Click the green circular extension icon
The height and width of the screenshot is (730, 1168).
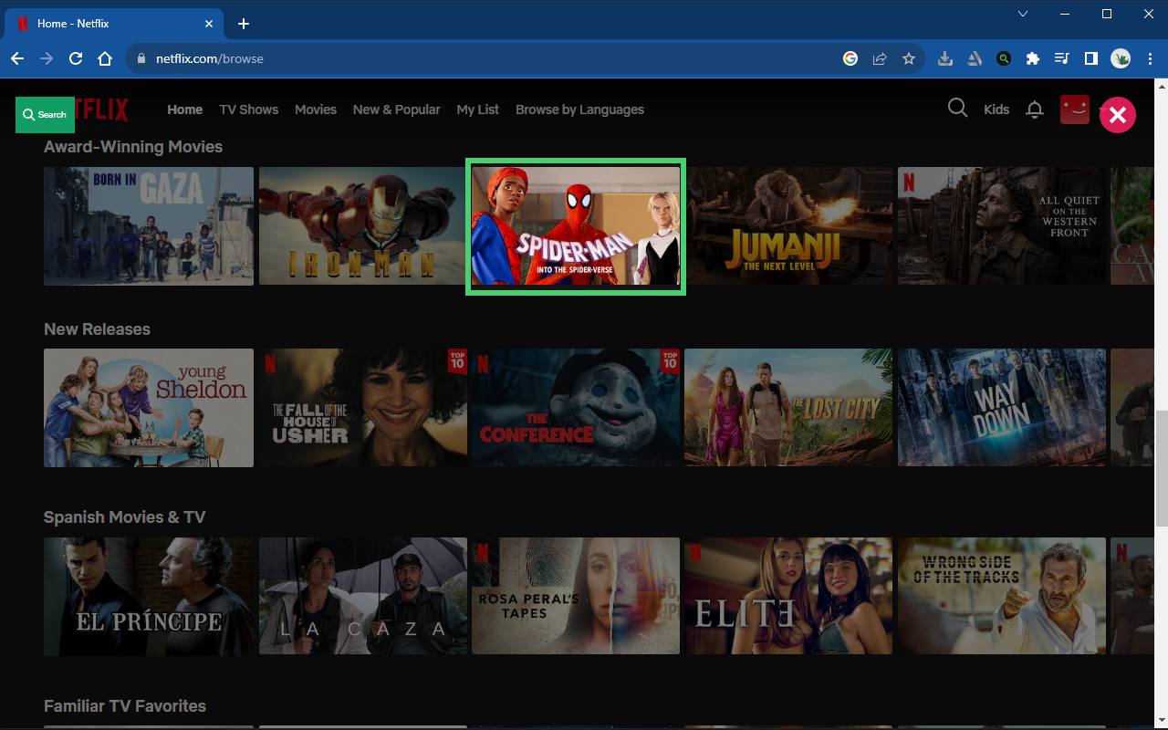coord(1004,58)
